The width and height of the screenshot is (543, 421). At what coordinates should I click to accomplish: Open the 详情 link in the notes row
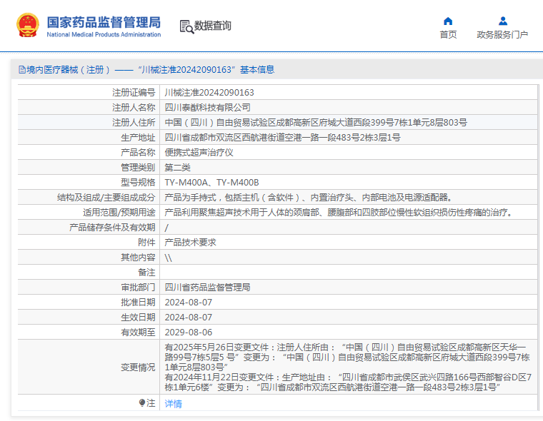point(173,404)
